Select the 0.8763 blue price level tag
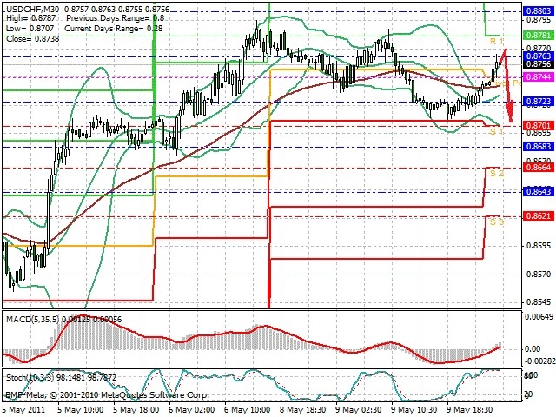The height and width of the screenshot is (417, 556). pos(539,56)
